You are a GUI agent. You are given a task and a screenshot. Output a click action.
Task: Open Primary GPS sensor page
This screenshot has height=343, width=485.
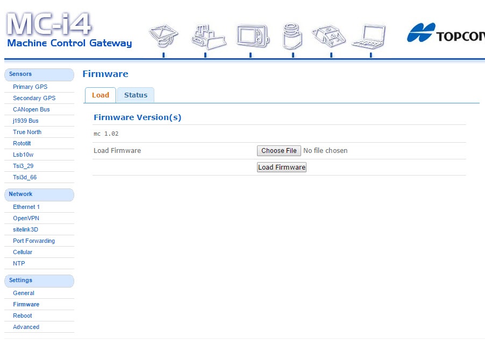pos(30,87)
